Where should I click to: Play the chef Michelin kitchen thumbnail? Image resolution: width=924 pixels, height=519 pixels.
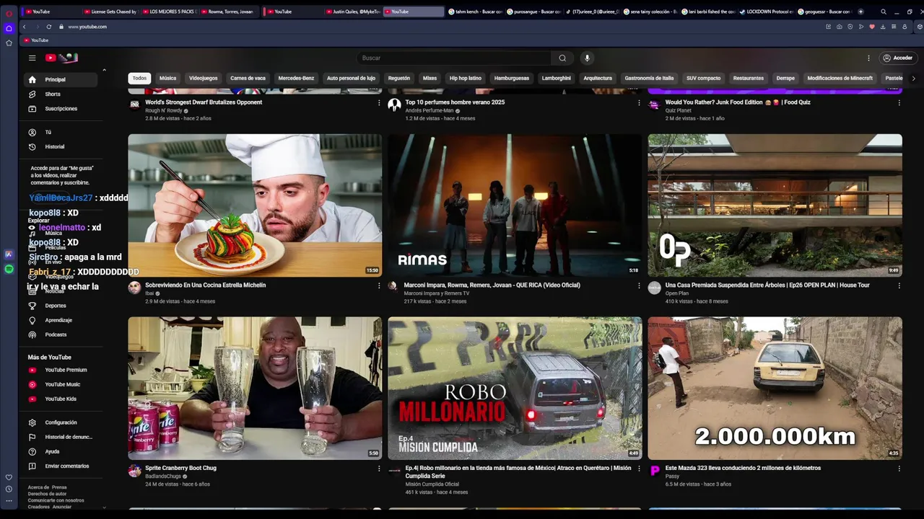coord(255,205)
